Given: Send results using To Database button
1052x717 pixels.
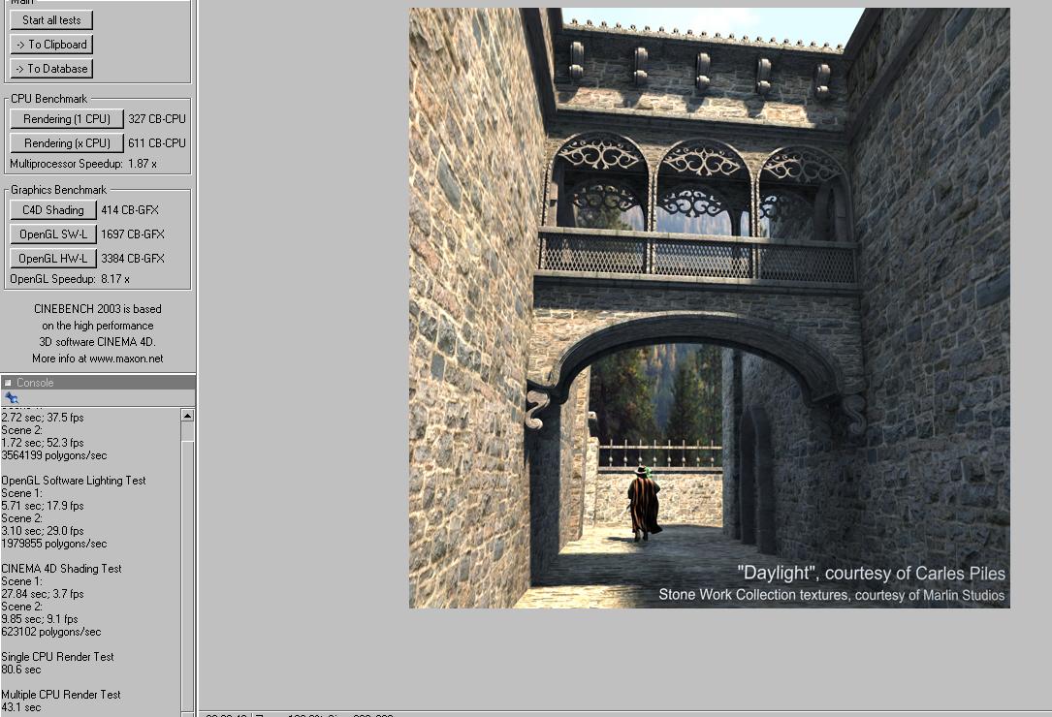Looking at the screenshot, I should (51, 69).
